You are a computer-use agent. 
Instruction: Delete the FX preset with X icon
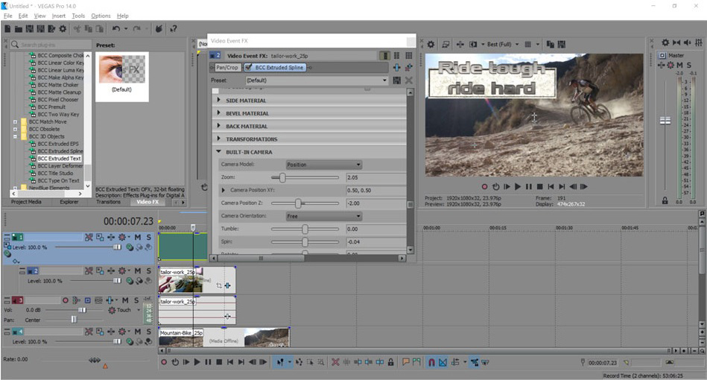[408, 80]
